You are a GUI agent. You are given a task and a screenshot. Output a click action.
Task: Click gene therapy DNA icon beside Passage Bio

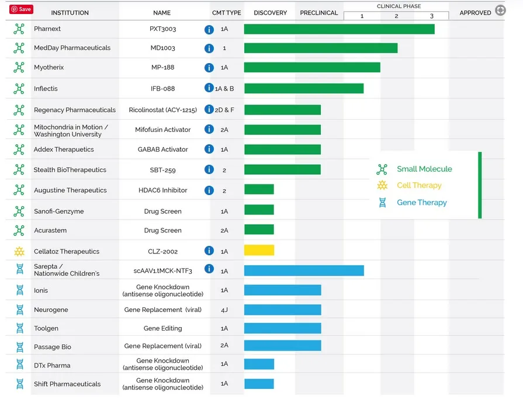coord(20,347)
